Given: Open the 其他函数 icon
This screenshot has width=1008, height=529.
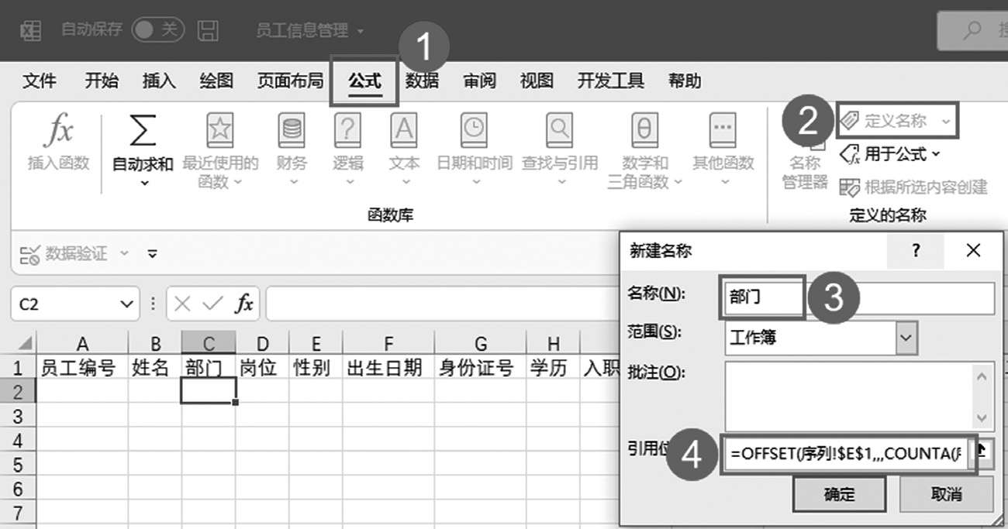Looking at the screenshot, I should pyautogui.click(x=723, y=131).
